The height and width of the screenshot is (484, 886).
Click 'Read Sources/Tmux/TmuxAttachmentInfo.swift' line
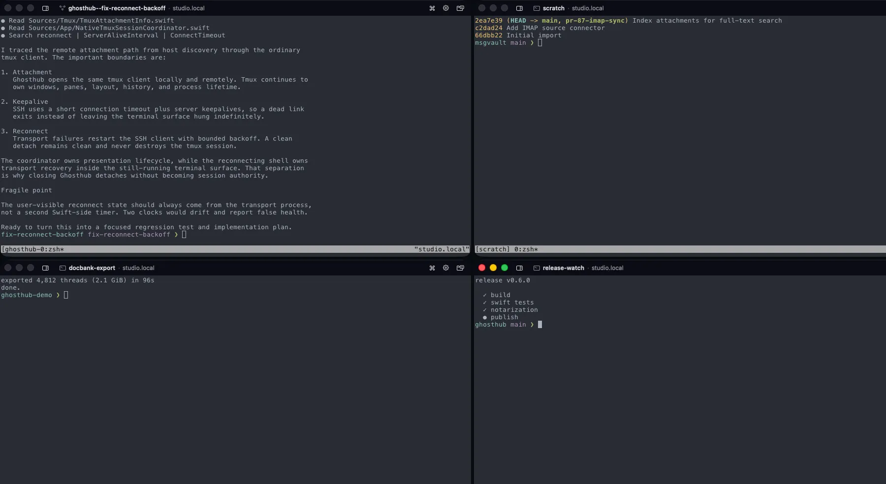point(88,21)
